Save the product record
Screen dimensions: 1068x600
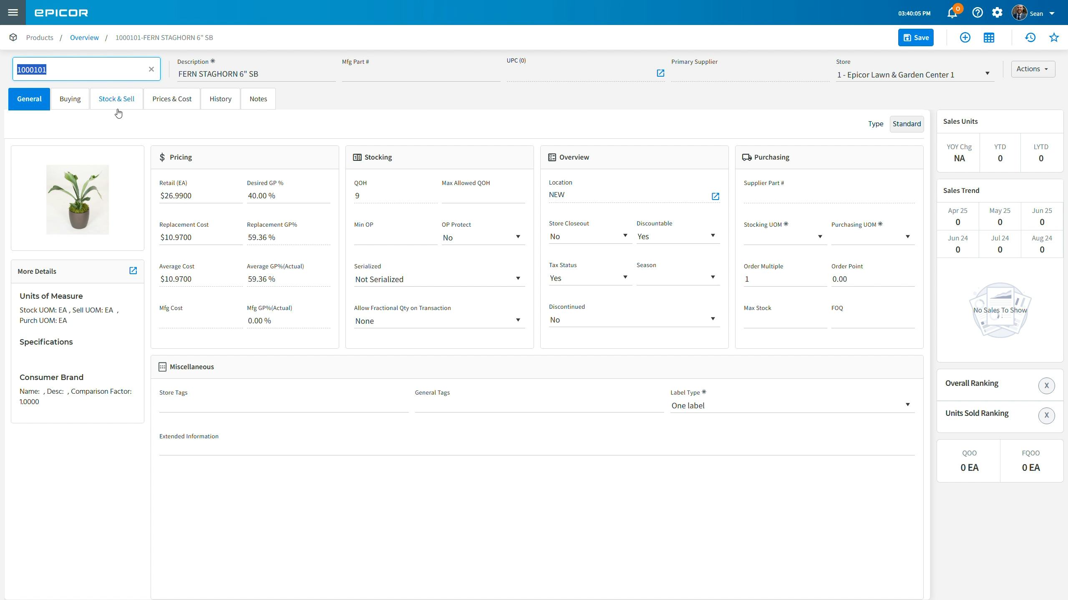[x=915, y=37]
